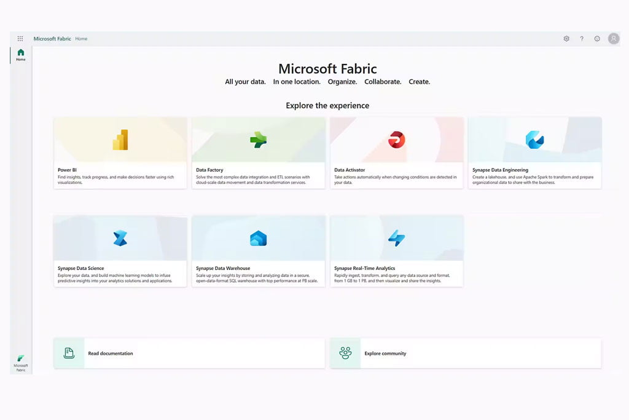Click the Microsoft Fabric header title

coord(52,39)
